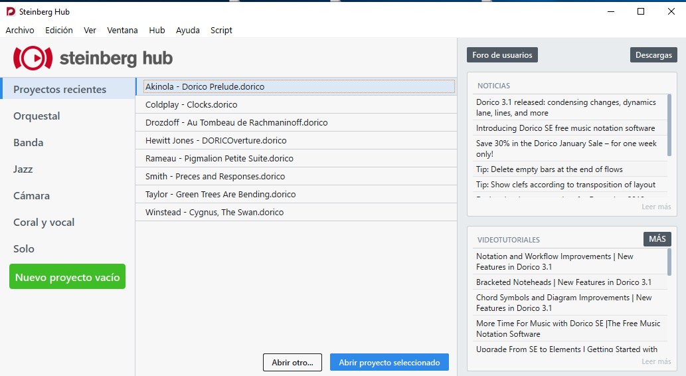
Task: Open the Archivo menu
Action: pyautogui.click(x=20, y=30)
